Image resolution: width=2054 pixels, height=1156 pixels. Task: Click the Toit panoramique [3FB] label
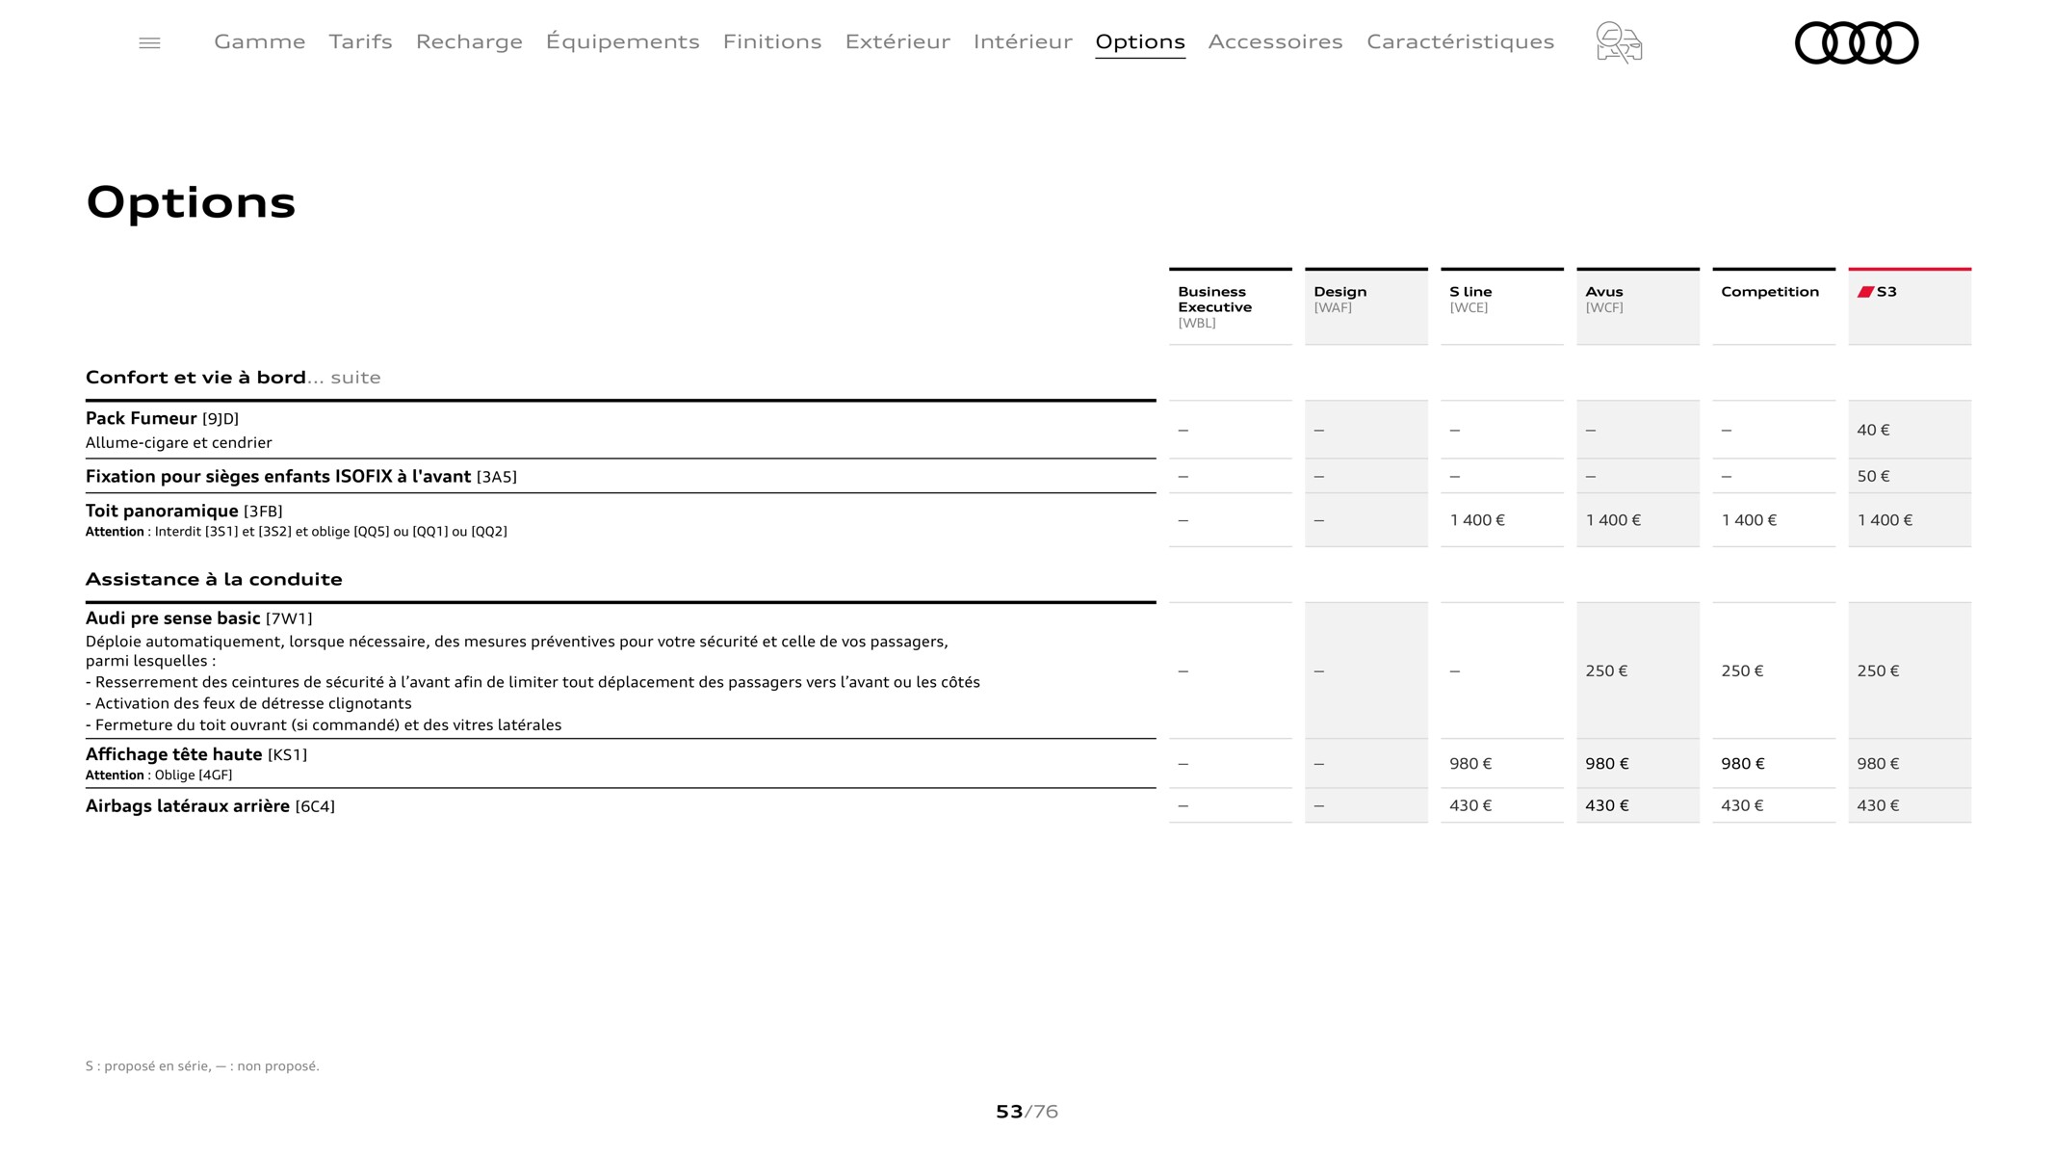pyautogui.click(x=184, y=511)
